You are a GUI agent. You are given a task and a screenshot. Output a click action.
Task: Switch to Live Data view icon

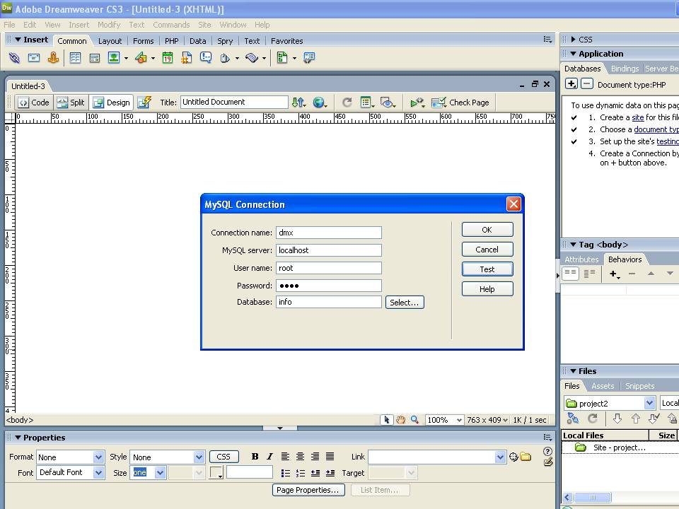click(144, 103)
